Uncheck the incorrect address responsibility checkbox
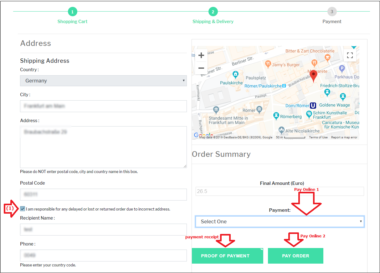This screenshot has width=380, height=273. [23, 209]
